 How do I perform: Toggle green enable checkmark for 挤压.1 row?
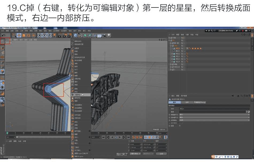coord(185,54)
